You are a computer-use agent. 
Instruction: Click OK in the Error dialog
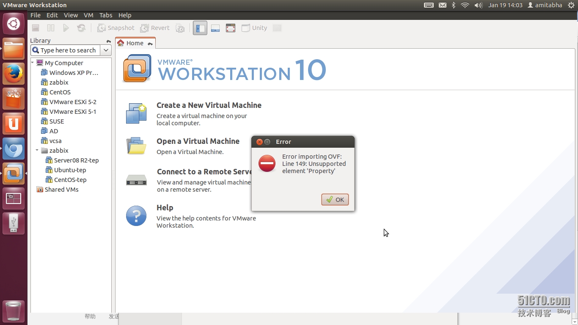tap(335, 200)
